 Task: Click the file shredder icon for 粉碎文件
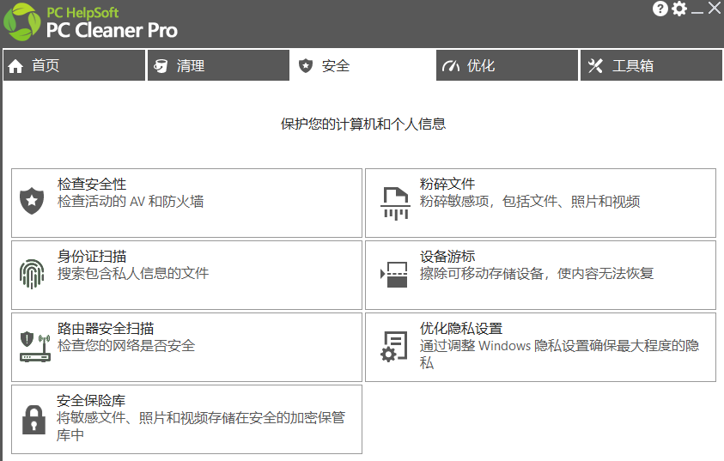pyautogui.click(x=395, y=203)
